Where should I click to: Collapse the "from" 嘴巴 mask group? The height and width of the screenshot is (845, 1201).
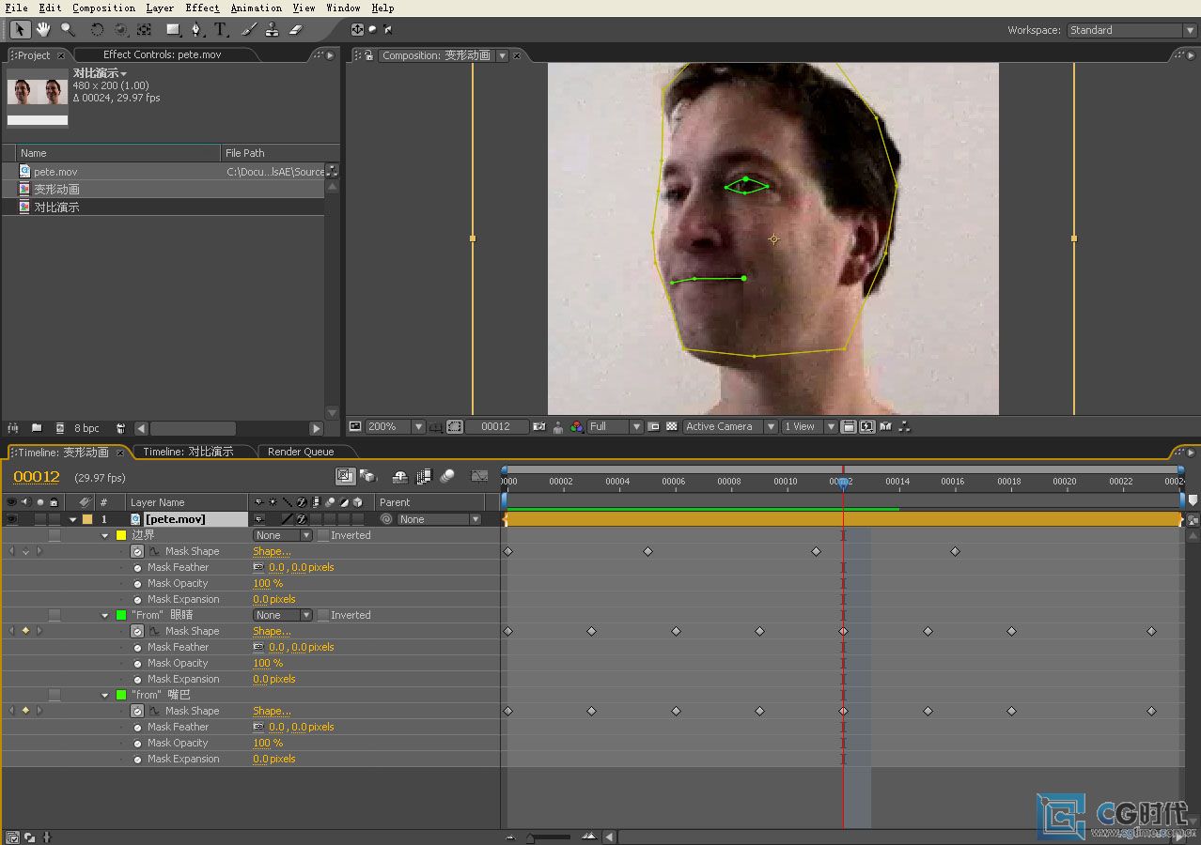pos(105,695)
